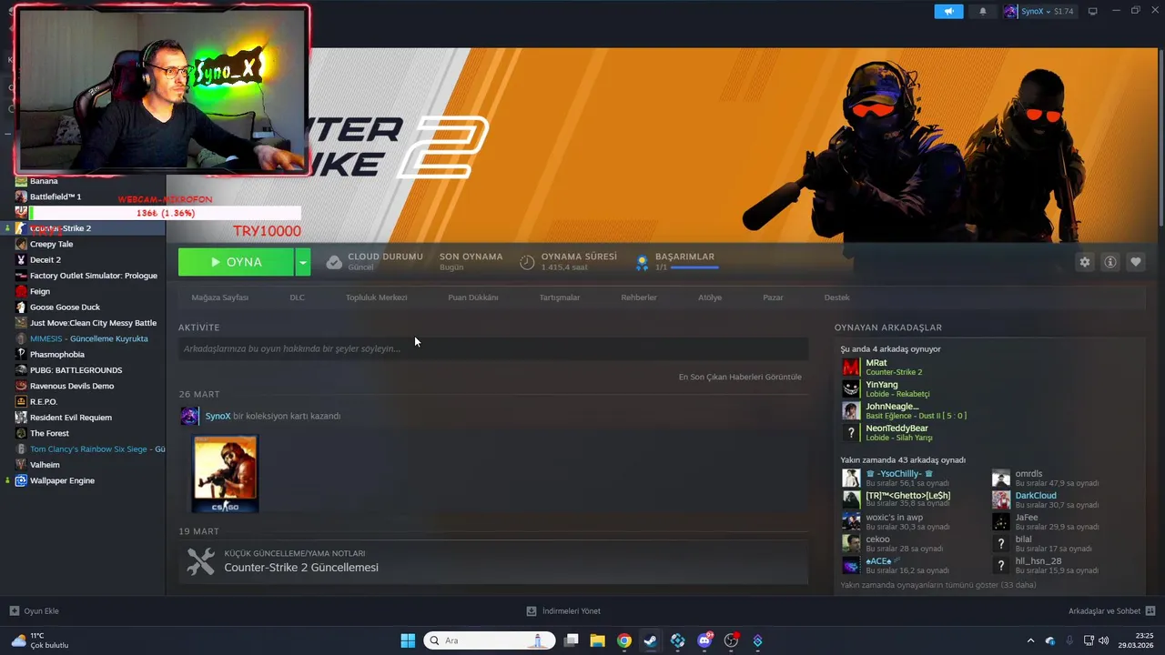Open the Pazar tab
Image resolution: width=1165 pixels, height=655 pixels.
click(773, 297)
